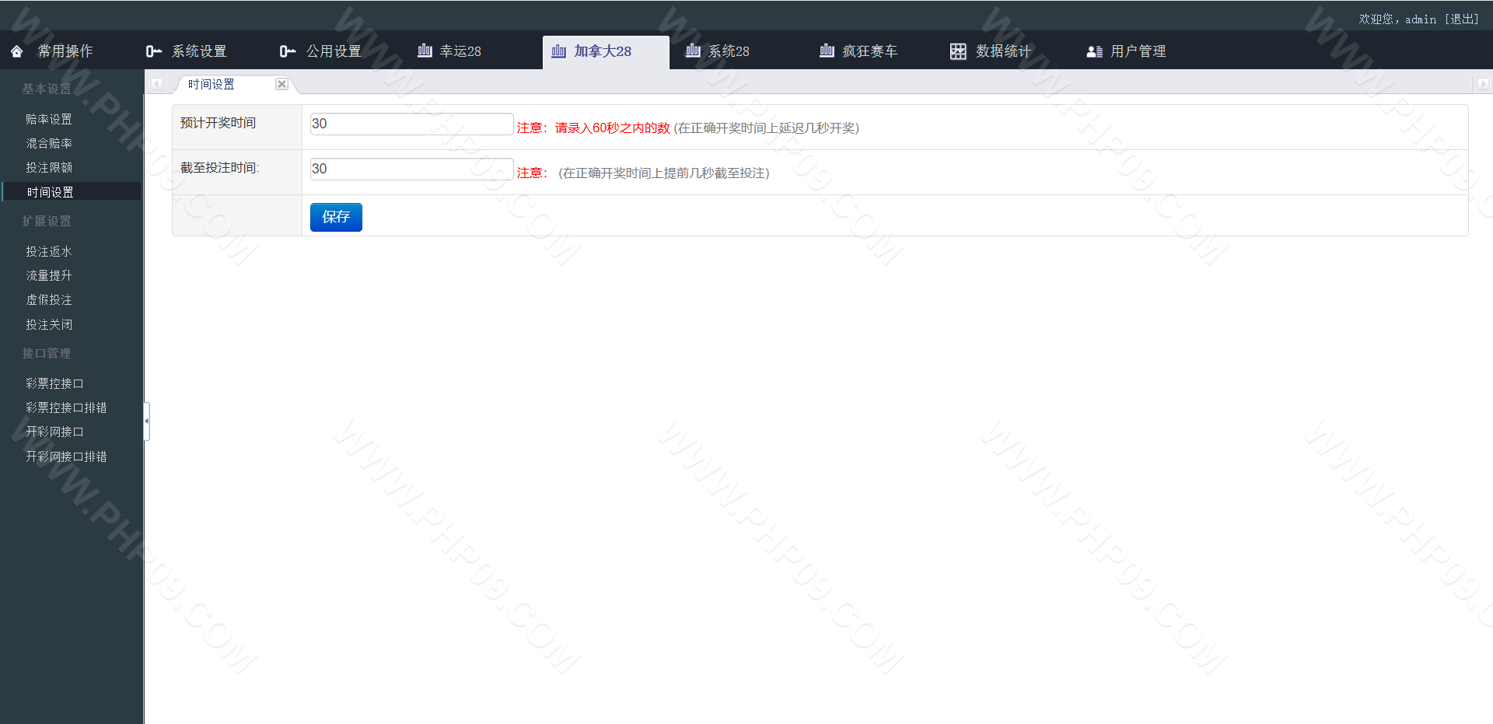The width and height of the screenshot is (1493, 724).
Task: Open 投注返水 in the sidebar
Action: (x=49, y=251)
